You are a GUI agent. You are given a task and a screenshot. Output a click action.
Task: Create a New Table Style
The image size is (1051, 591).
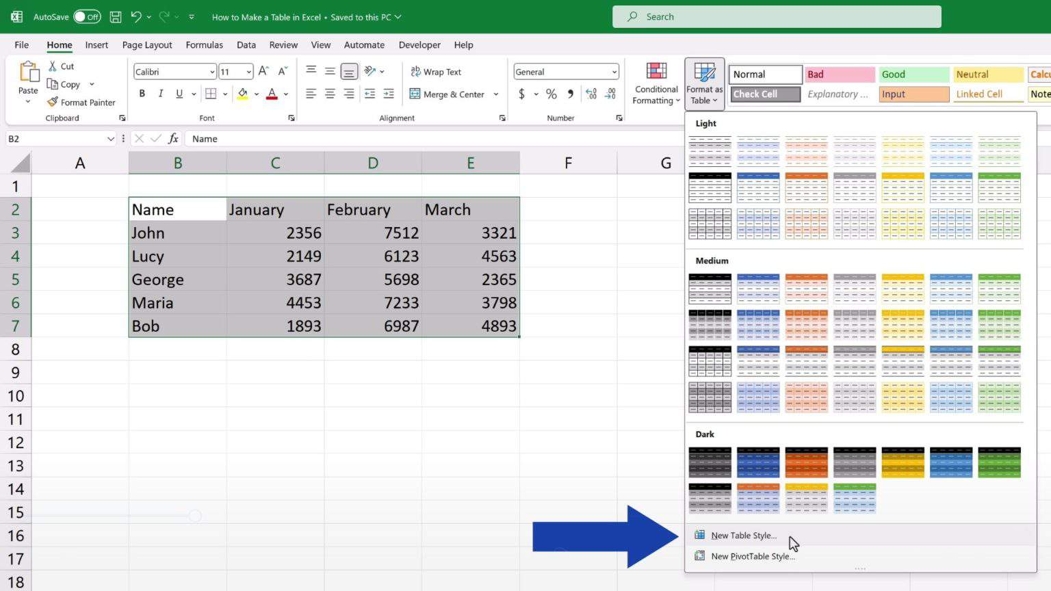click(x=743, y=535)
